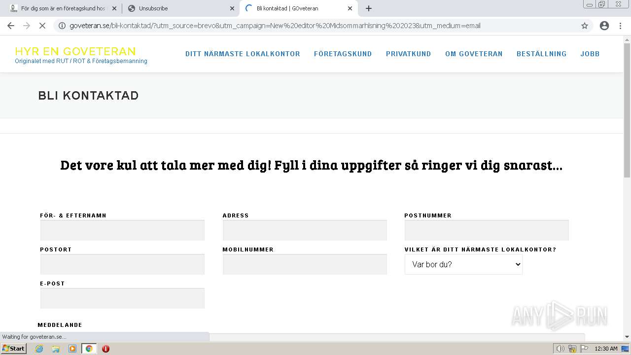Viewport: 631px width, 355px height.
Task: Open the PRIVATKUND menu item
Action: click(x=409, y=54)
